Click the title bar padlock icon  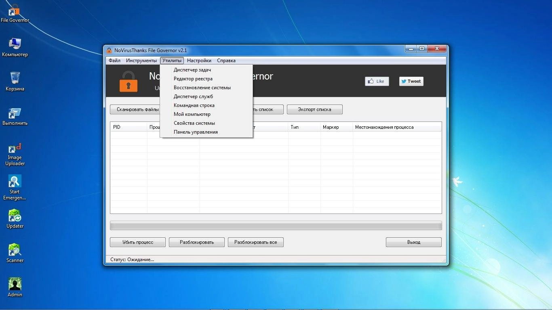click(109, 50)
